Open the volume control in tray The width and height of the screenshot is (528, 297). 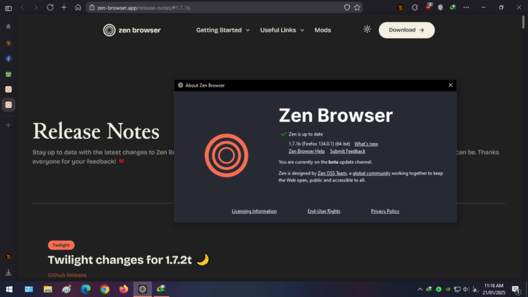(x=466, y=289)
